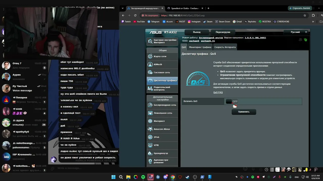The height and width of the screenshot is (181, 323).
Task: Open Spotify from the taskbar
Action: [143, 177]
